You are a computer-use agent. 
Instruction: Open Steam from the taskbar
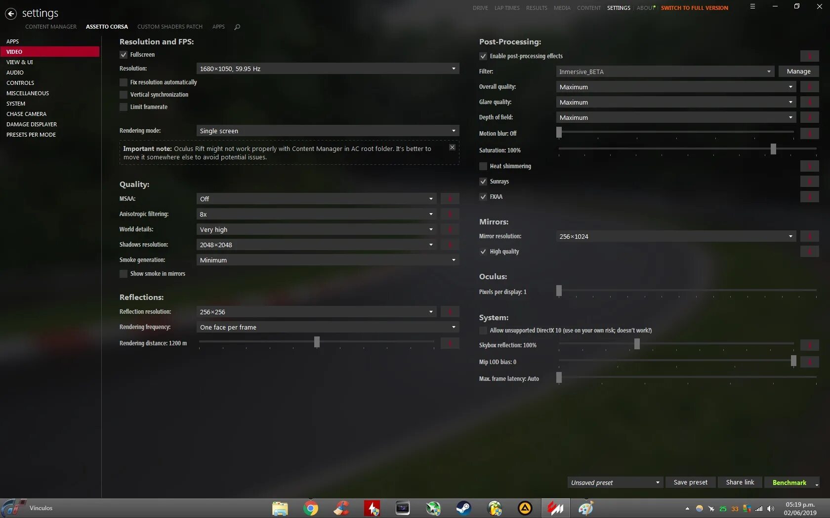click(x=463, y=508)
